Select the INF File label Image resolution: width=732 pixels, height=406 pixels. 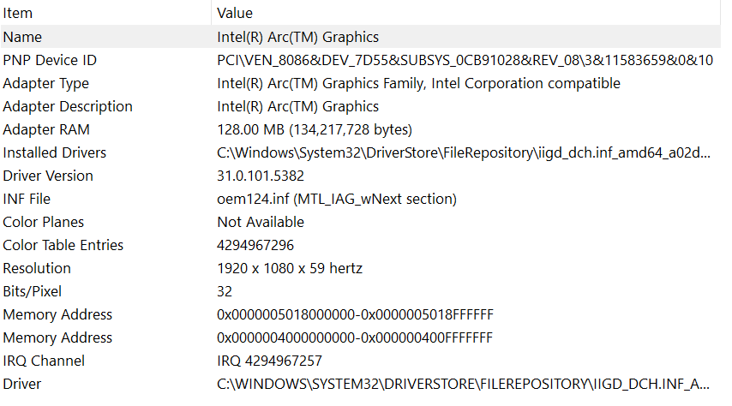pos(27,199)
